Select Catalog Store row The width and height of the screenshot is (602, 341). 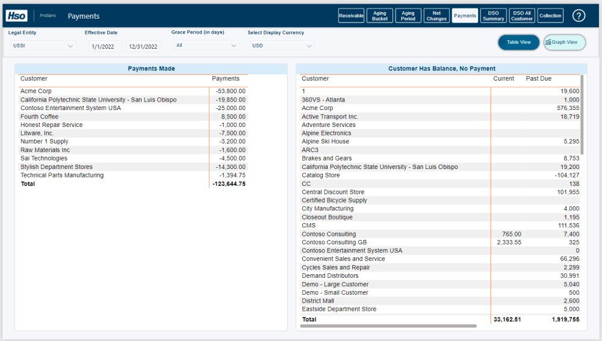tap(439, 175)
